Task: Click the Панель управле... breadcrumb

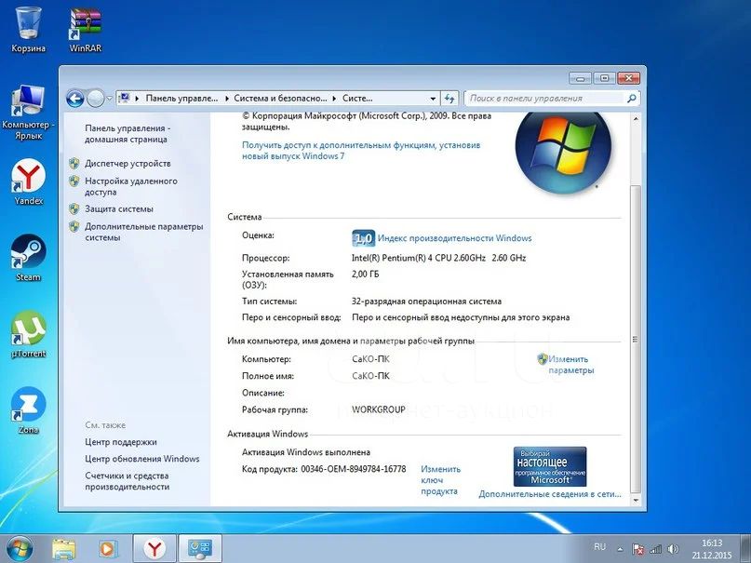Action: tap(181, 98)
